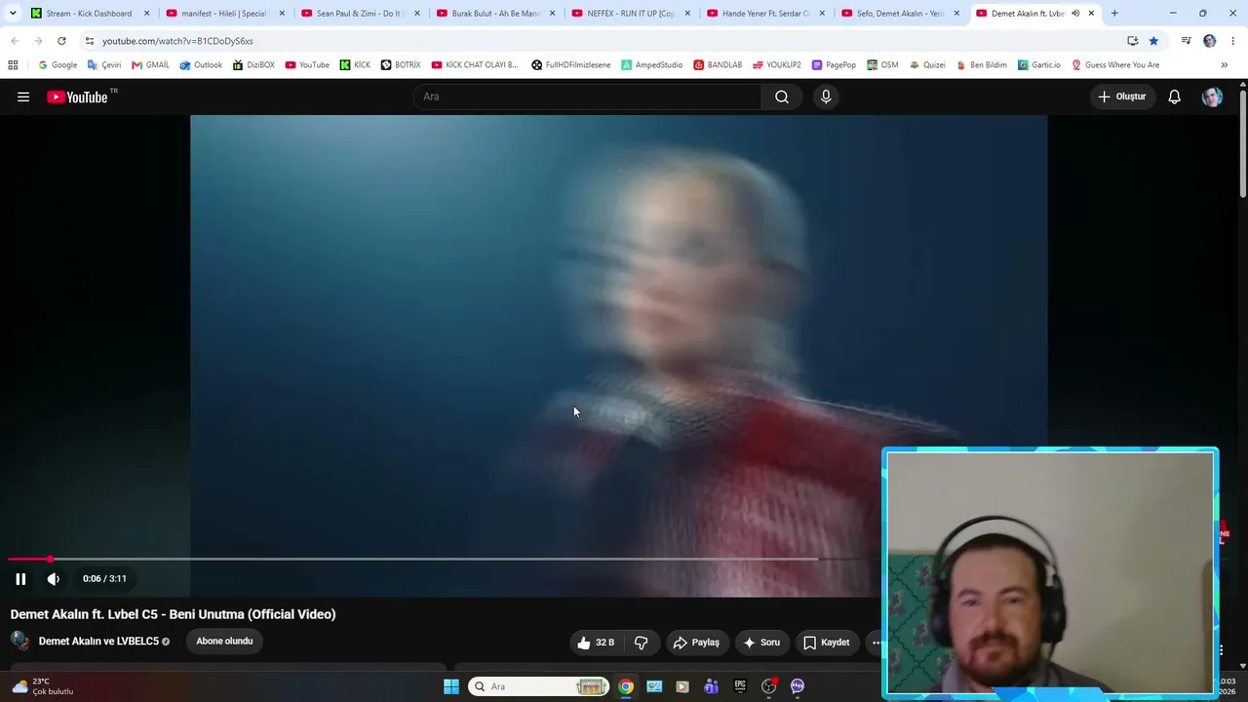Open the Çeviri bookmark

pos(104,65)
